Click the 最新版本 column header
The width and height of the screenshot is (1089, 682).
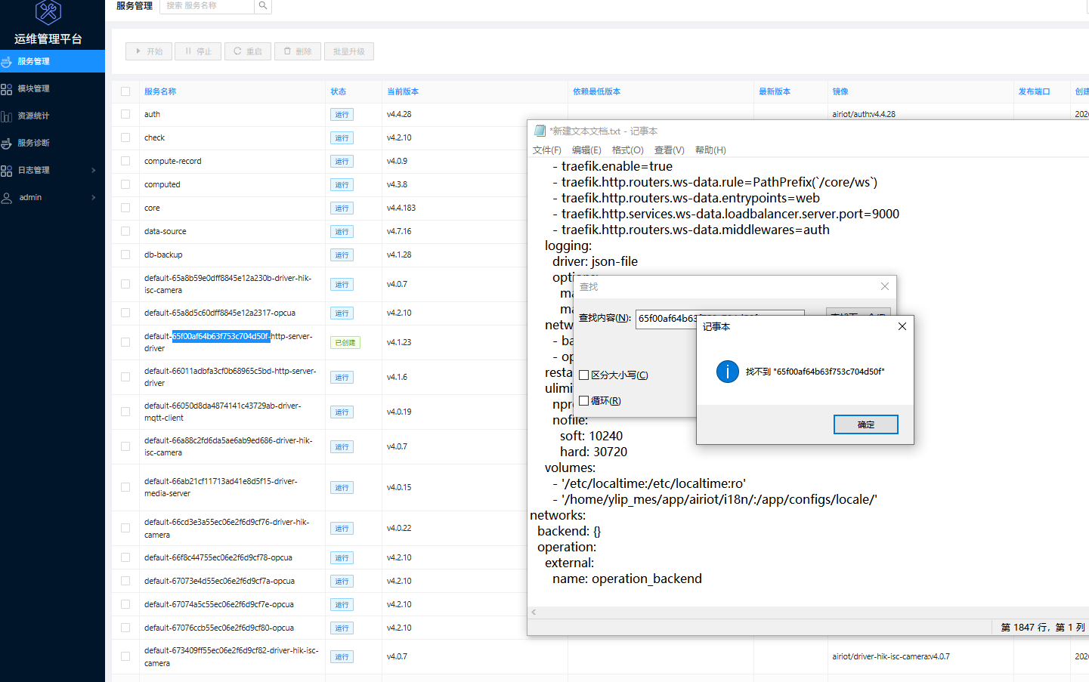point(775,91)
